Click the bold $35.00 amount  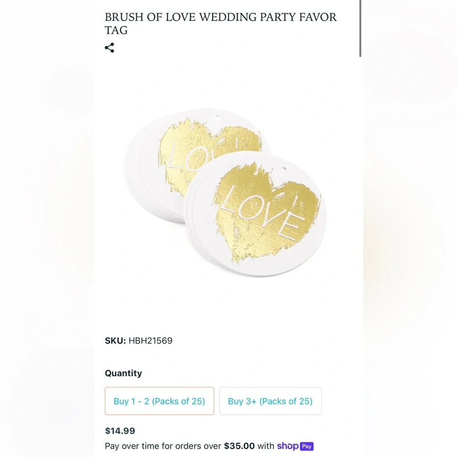point(239,446)
